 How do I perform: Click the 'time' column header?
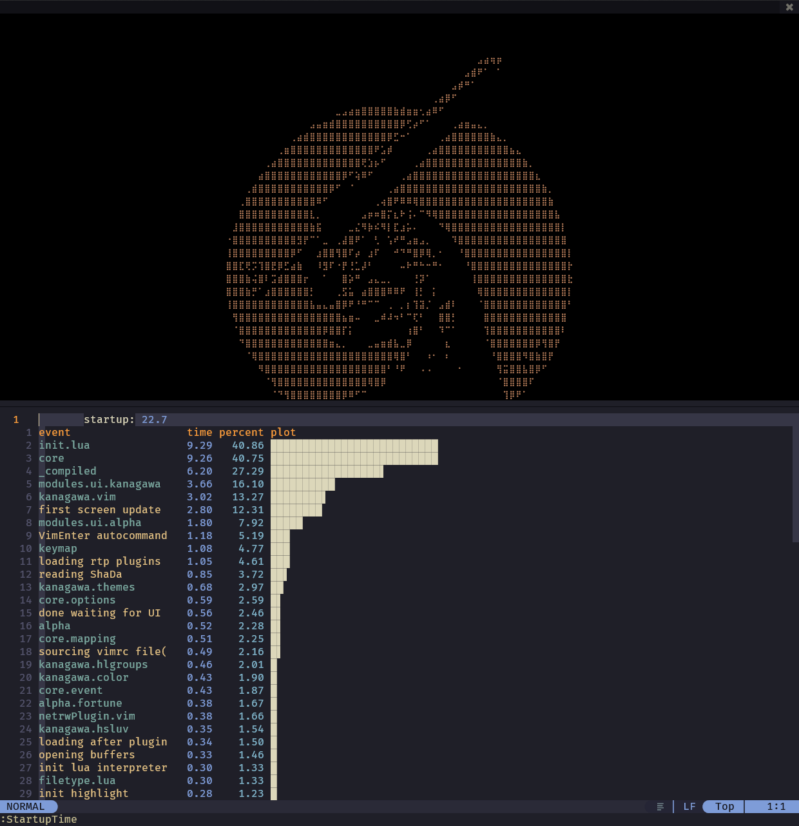(200, 433)
